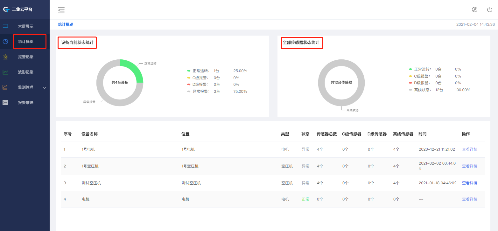Click the 类型 column header
Image resolution: width=498 pixels, height=231 pixels.
pos(285,134)
